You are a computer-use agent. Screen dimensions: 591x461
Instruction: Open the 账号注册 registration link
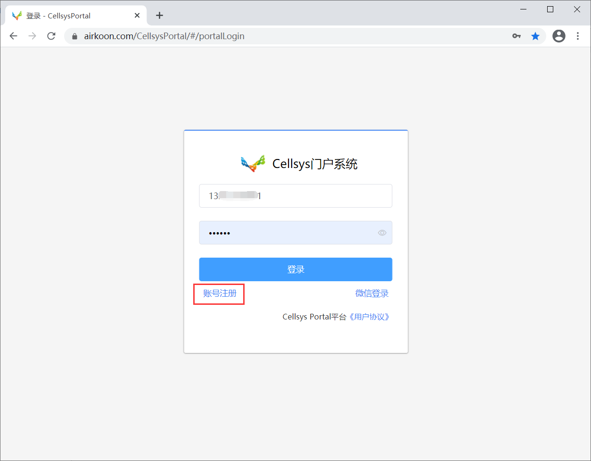pos(220,293)
